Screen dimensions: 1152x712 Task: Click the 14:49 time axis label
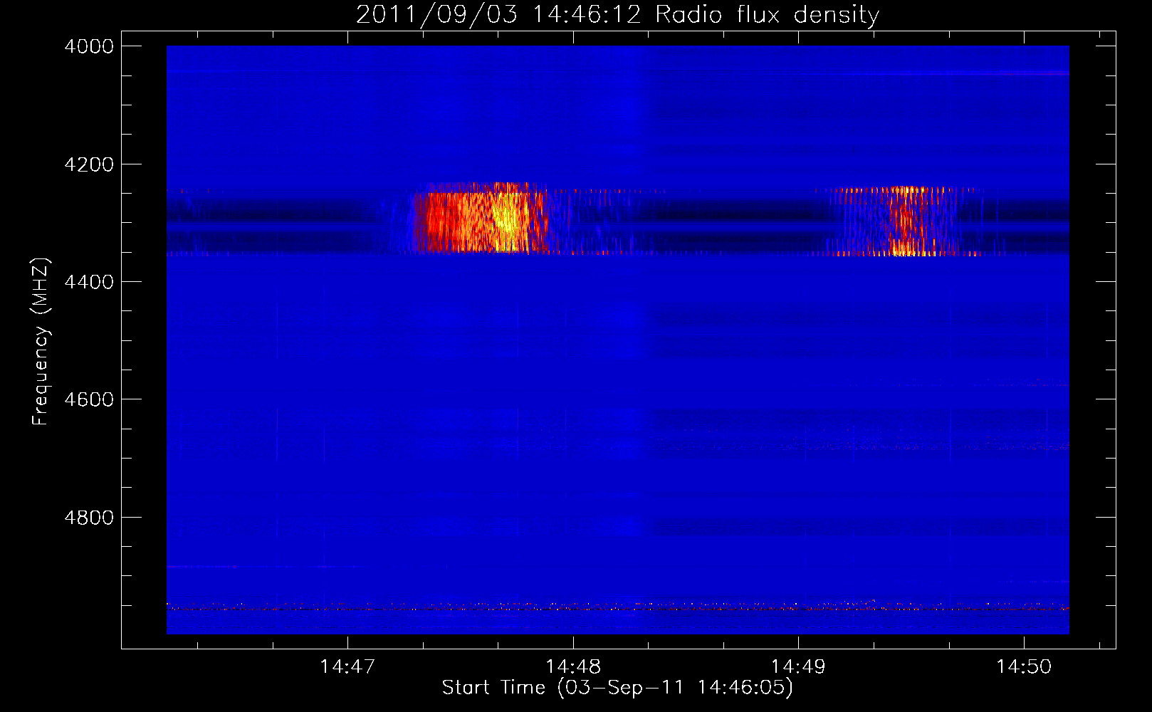798,666
